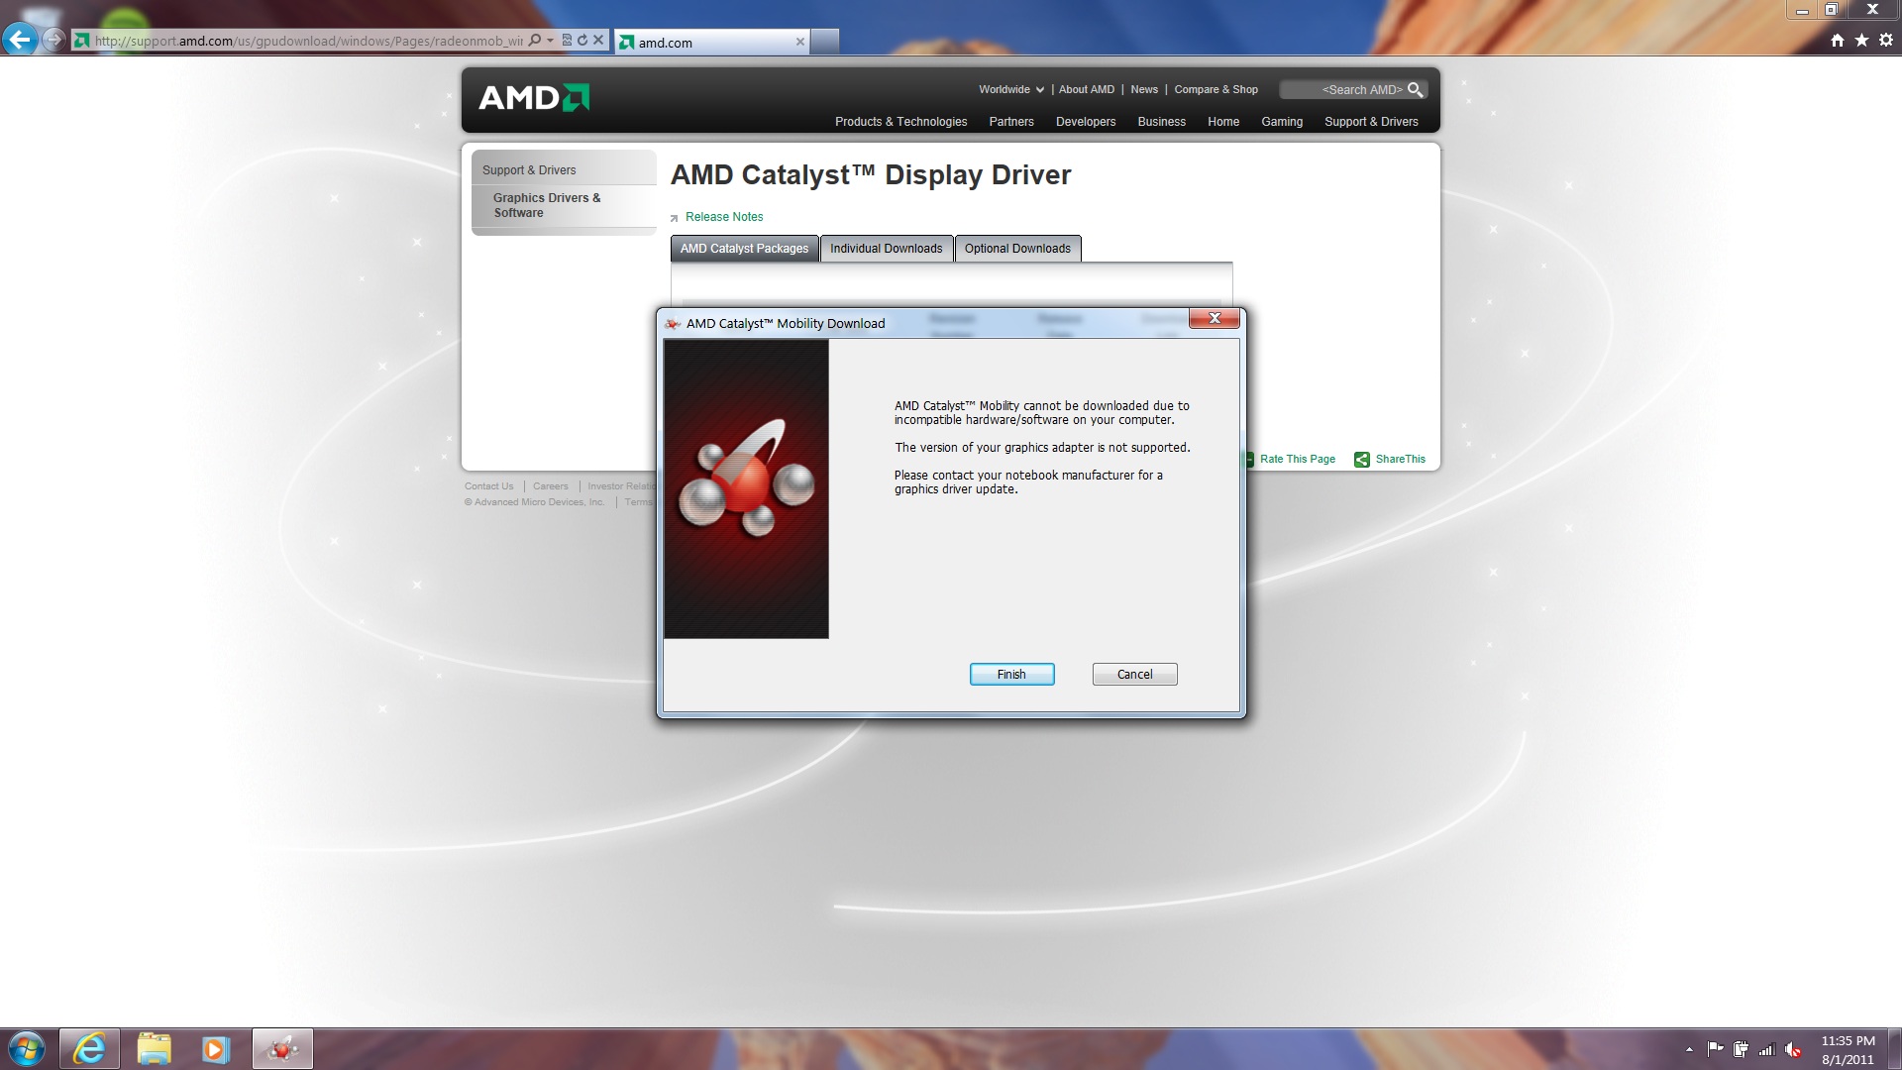Viewport: 1902px width, 1070px height.
Task: Open the Gaming menu
Action: 1281,122
